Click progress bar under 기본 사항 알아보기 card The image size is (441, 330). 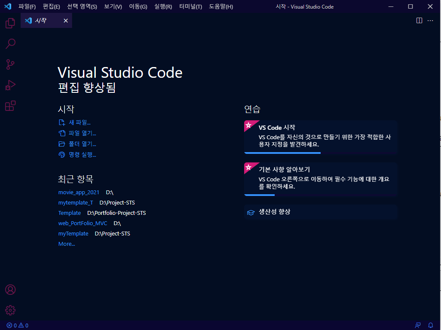pyautogui.click(x=321, y=195)
